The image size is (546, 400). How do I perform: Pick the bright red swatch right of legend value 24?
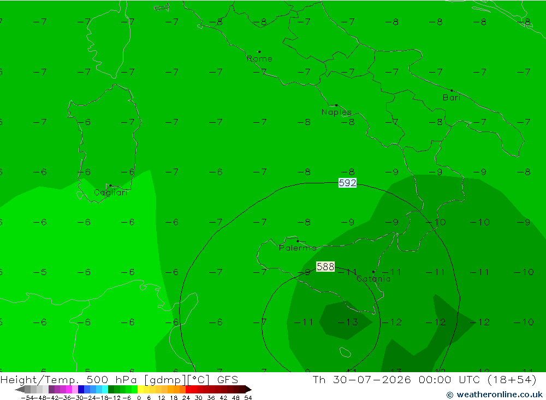tap(188, 389)
